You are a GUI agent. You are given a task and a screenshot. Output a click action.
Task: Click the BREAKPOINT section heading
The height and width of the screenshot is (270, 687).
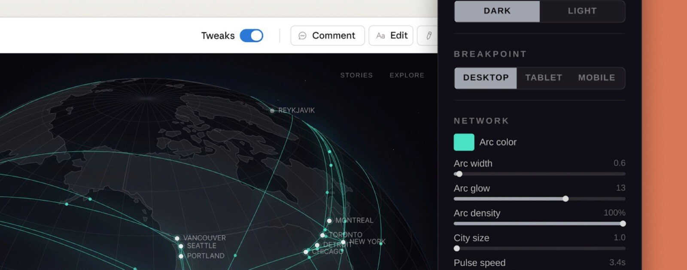pyautogui.click(x=490, y=54)
